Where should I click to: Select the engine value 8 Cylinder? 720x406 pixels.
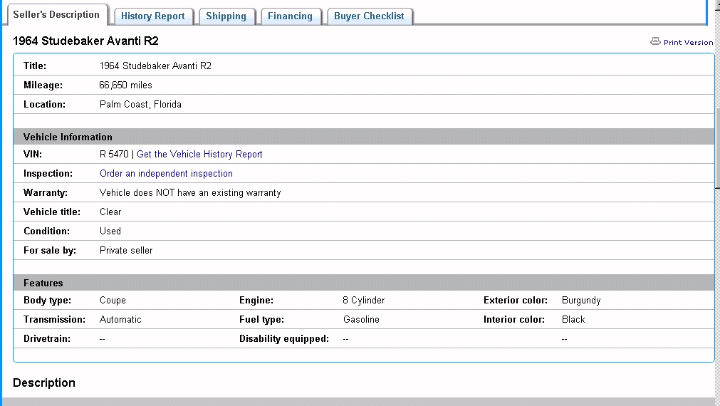364,301
